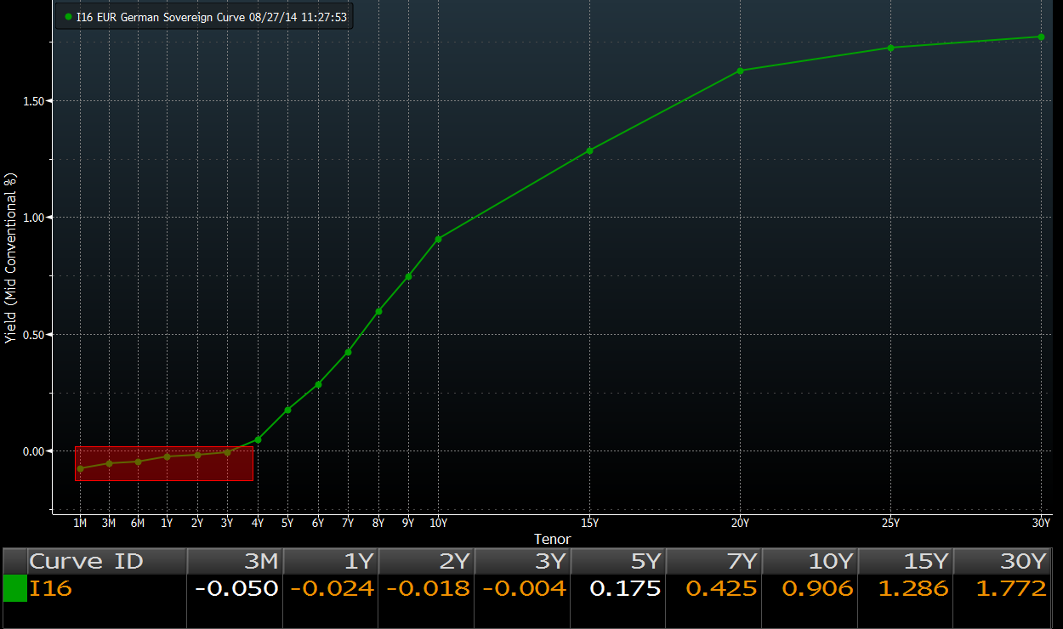Click the 9Y data point on curve
This screenshot has width=1063, height=629.
click(x=408, y=276)
